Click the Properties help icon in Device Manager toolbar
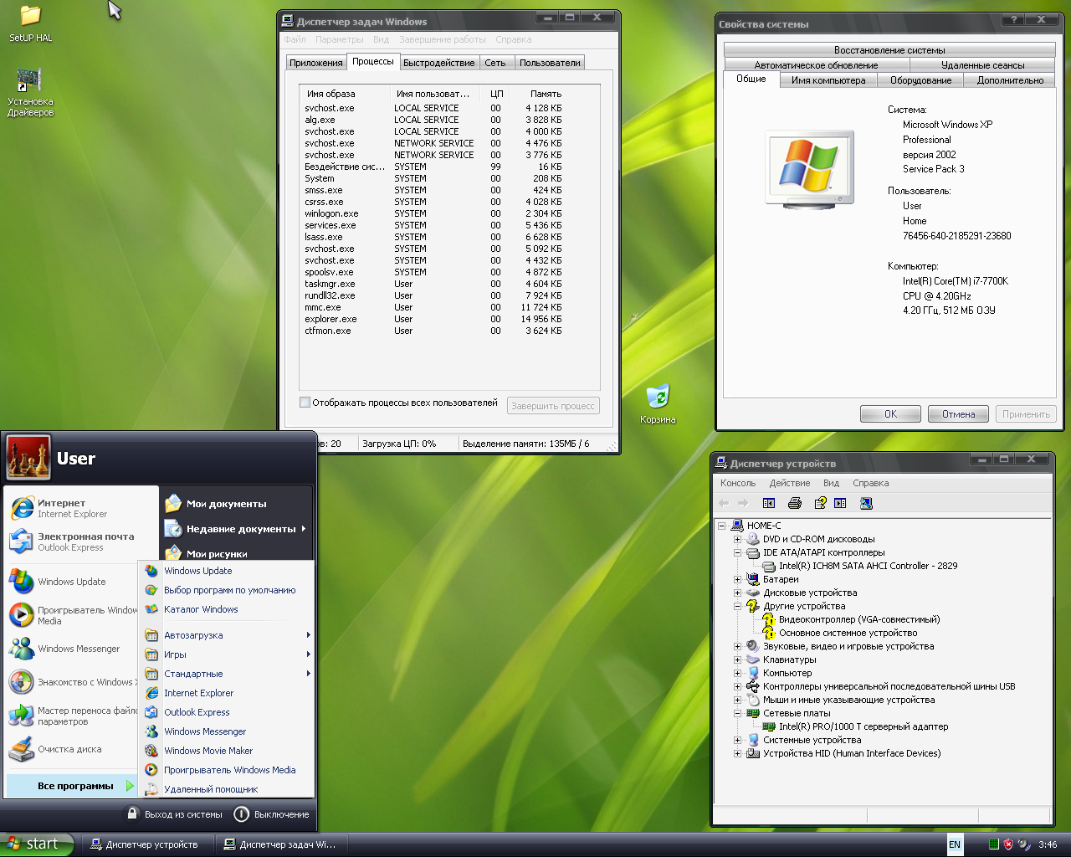 click(x=820, y=503)
